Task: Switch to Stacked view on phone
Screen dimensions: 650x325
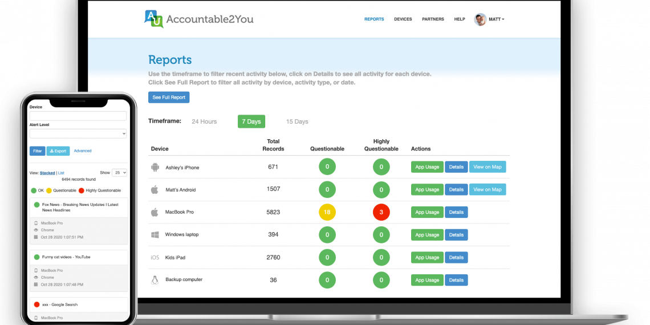Action: pos(47,173)
